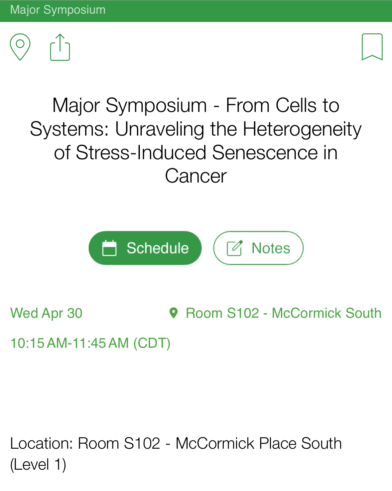Click empty area of green header bar
This screenshot has width=392, height=491.
(x=249, y=11)
